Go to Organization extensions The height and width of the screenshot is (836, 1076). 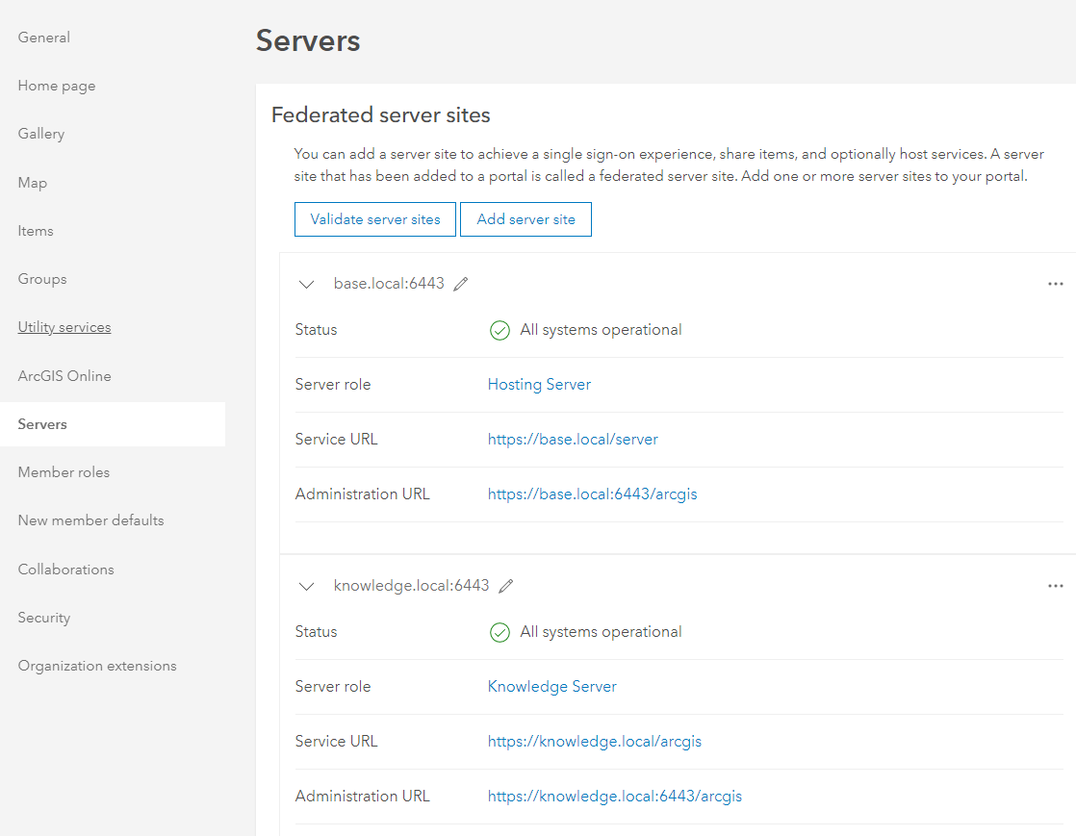[97, 665]
